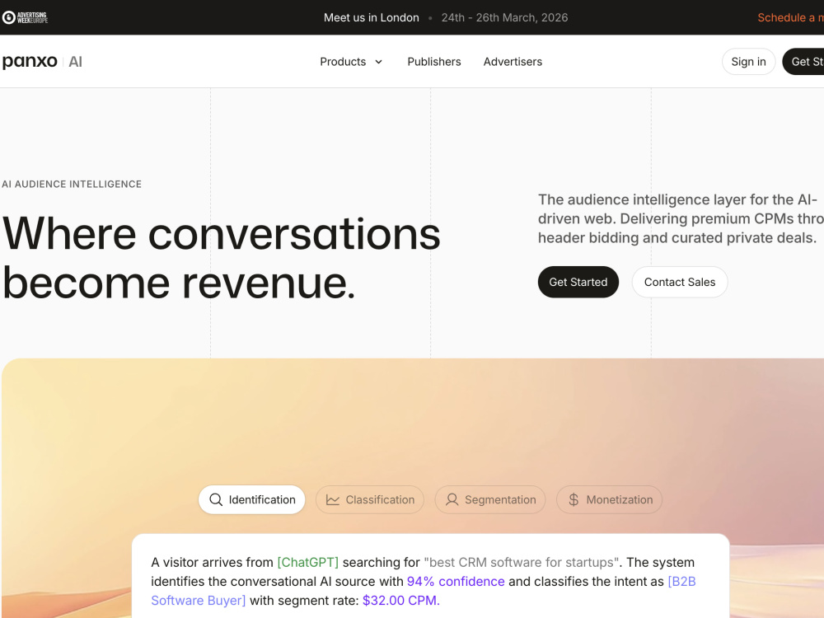Open the panxo AI home logo
The width and height of the screenshot is (824, 618).
[x=42, y=62]
